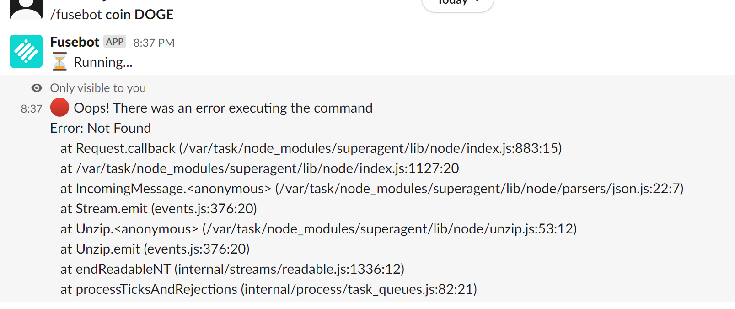Click the hourglass emoji before 'Running...'

59,61
